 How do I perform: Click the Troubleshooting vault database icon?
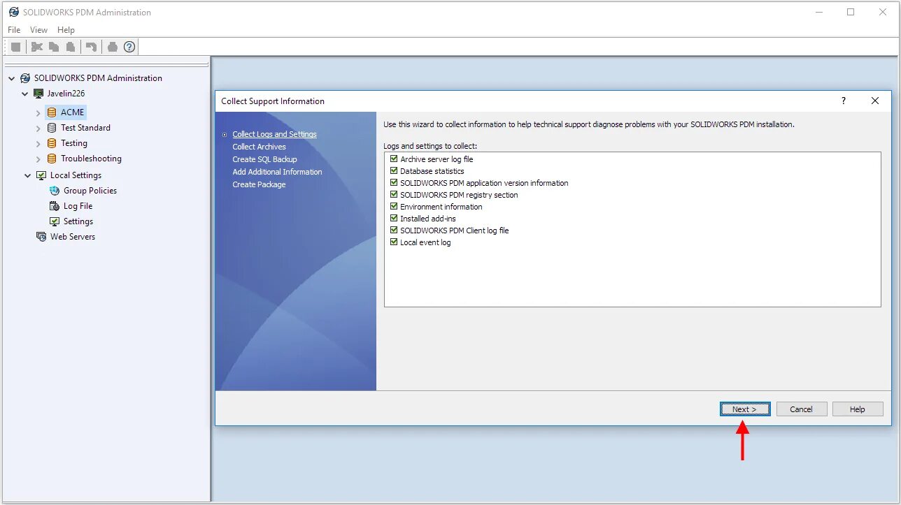click(x=52, y=159)
